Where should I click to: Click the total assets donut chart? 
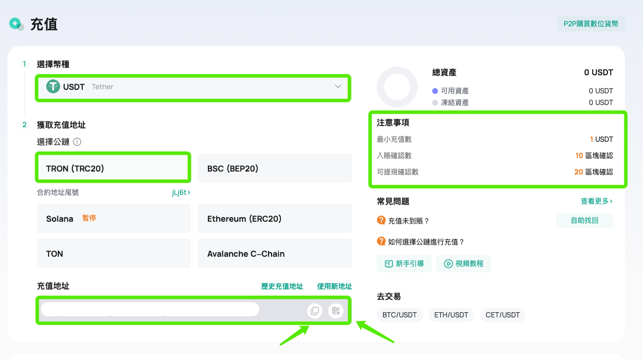(397, 87)
